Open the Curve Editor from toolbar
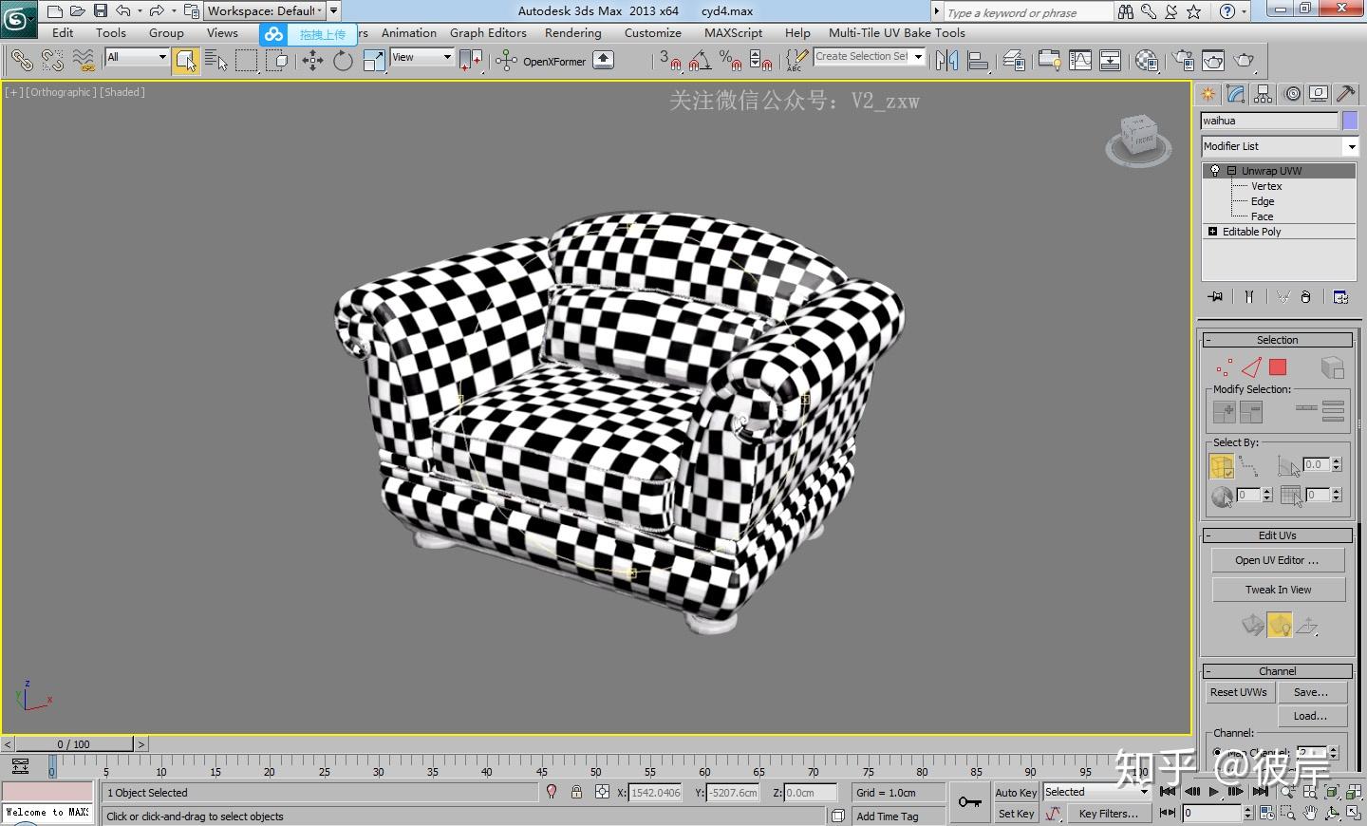This screenshot has height=826, width=1367. [x=1080, y=61]
